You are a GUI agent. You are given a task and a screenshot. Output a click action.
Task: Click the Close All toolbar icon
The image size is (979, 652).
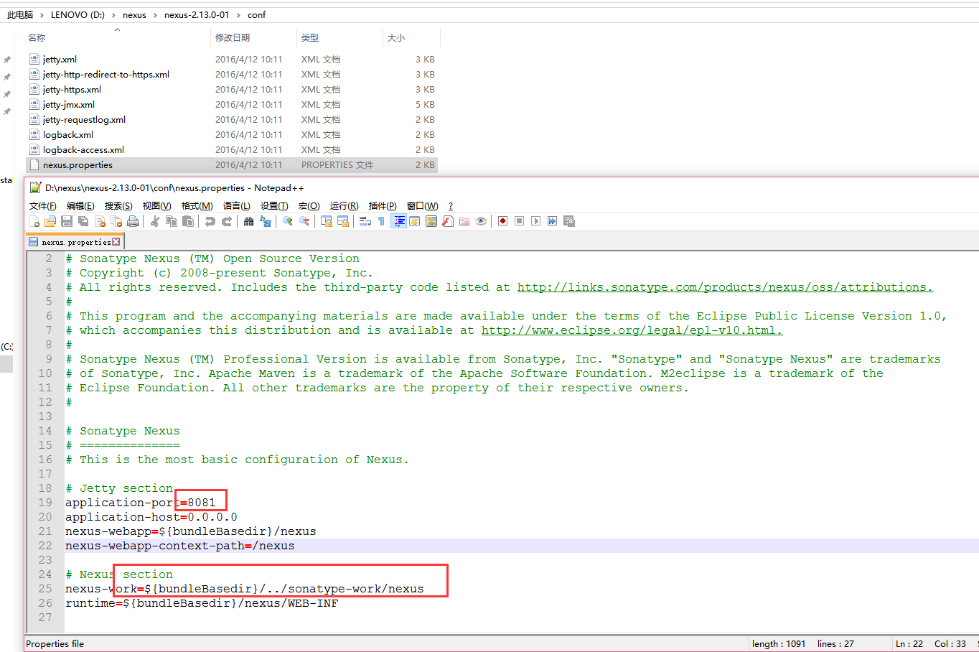(x=116, y=221)
